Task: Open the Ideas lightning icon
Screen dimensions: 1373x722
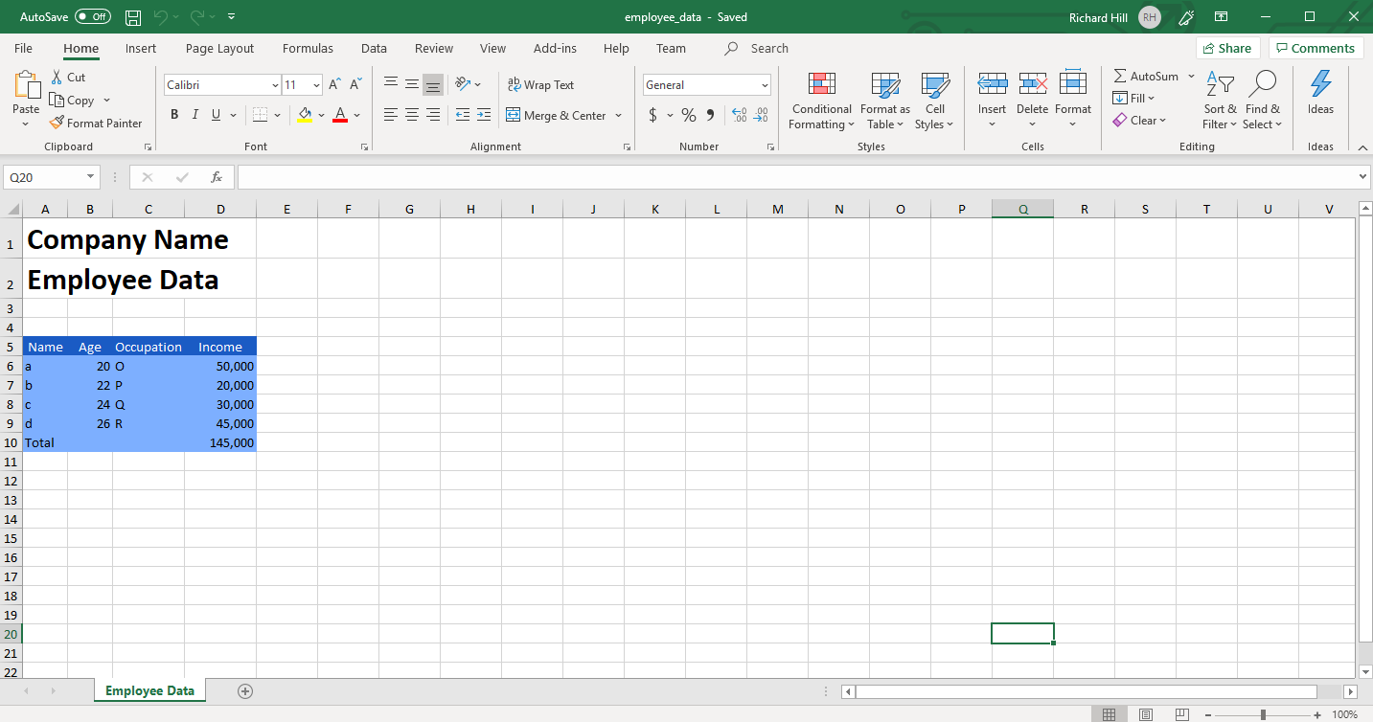Action: tap(1320, 84)
